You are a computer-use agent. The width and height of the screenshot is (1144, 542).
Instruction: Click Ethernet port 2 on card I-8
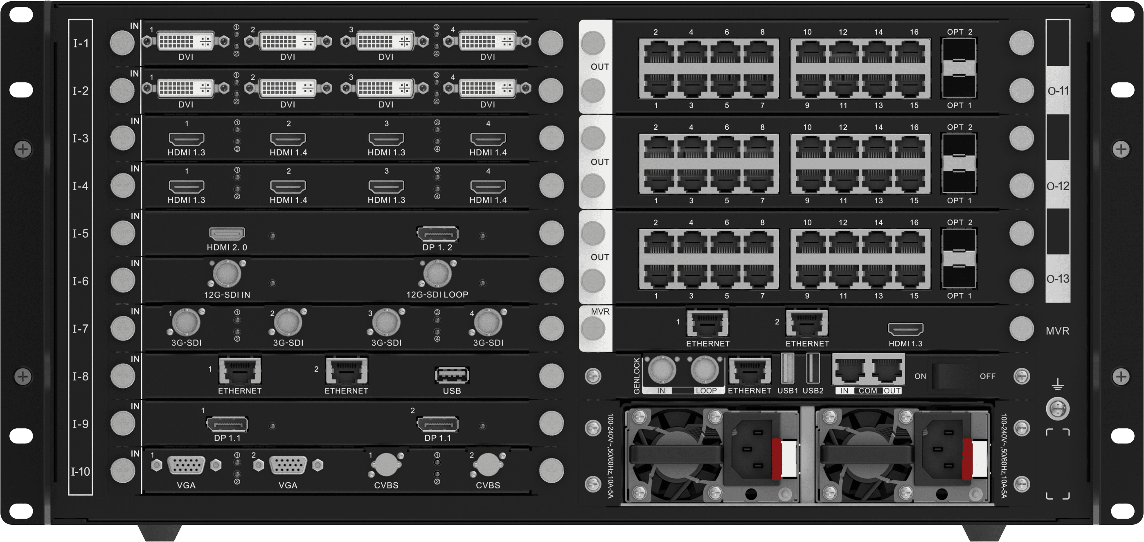(347, 371)
